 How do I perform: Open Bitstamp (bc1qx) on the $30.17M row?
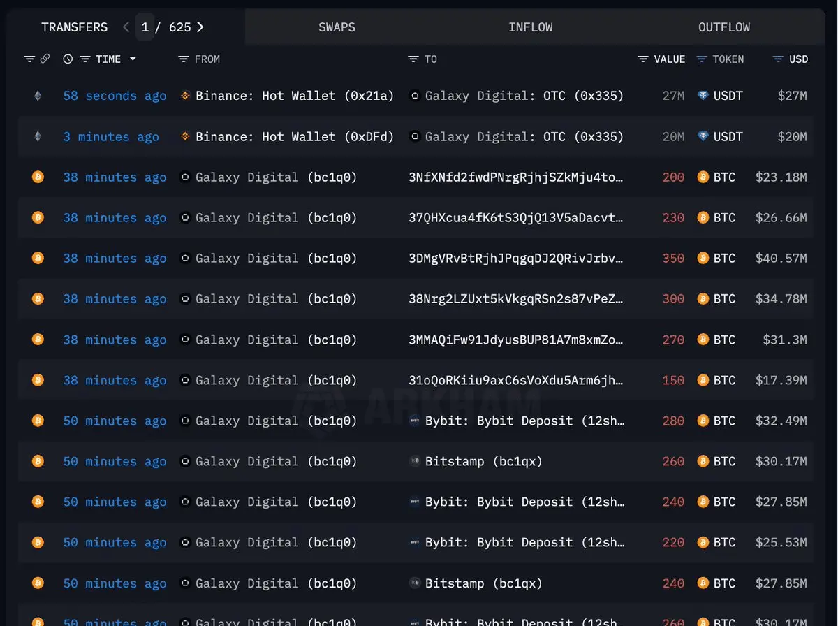pyautogui.click(x=483, y=461)
